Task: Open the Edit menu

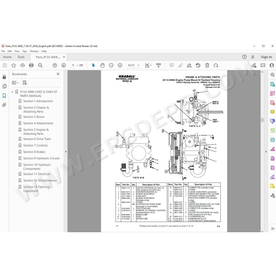Action: (10, 51)
